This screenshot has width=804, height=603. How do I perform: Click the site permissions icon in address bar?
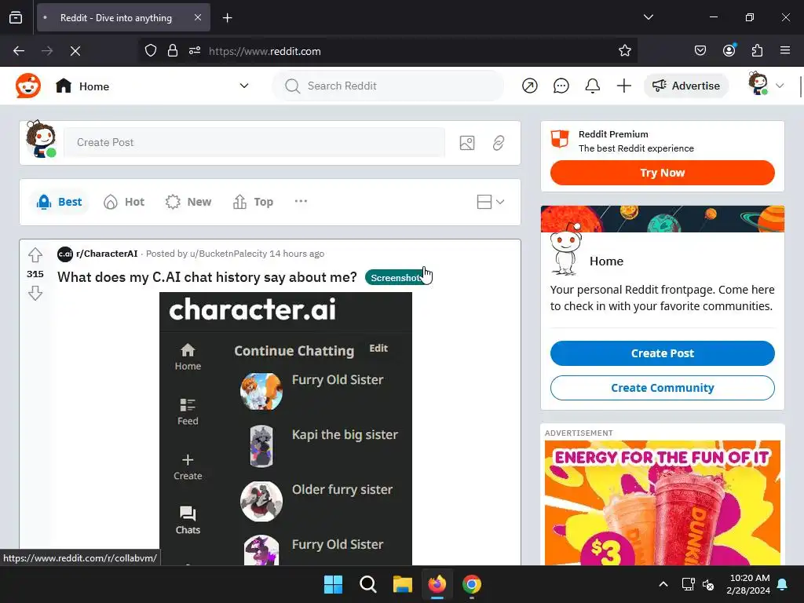click(x=195, y=51)
